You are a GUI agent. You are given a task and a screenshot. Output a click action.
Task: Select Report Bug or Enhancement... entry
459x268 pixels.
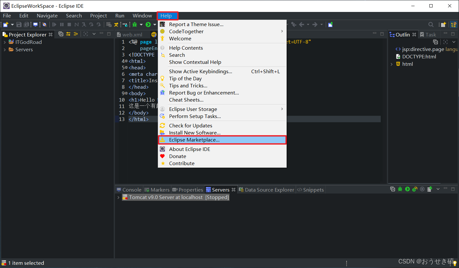tap(222, 93)
